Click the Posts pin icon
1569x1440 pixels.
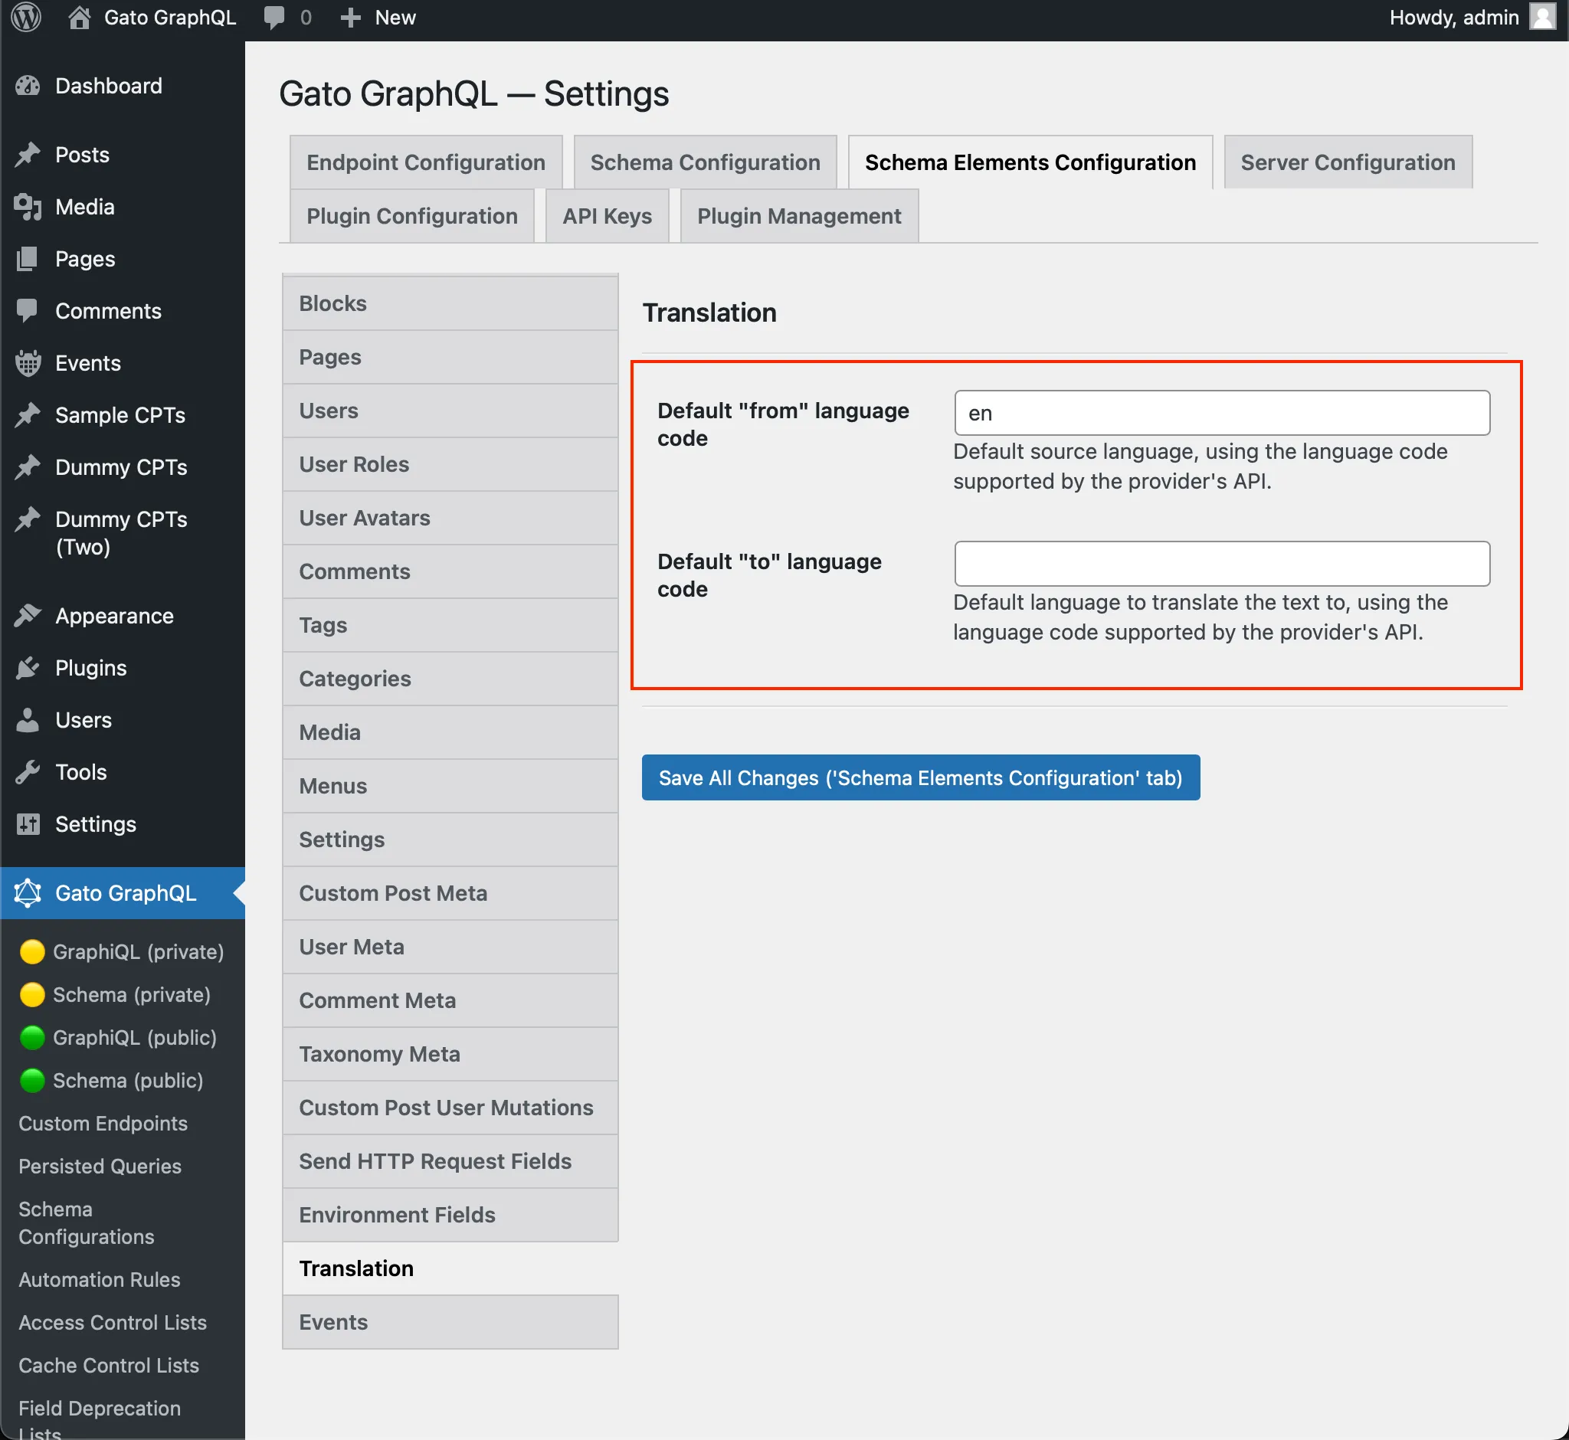point(28,154)
